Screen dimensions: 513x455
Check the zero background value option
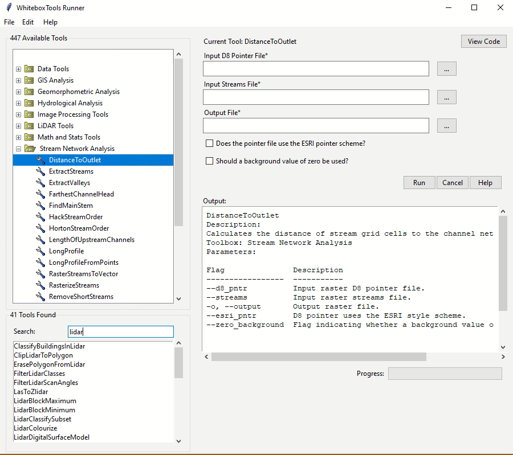[x=209, y=161]
